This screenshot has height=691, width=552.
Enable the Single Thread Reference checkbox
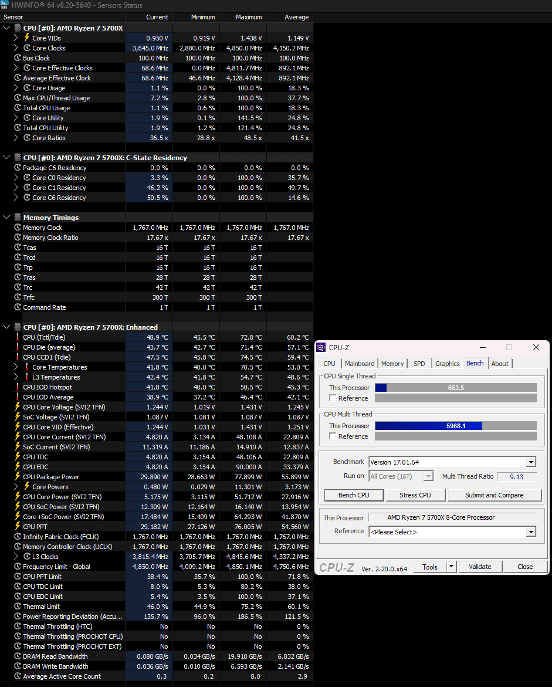[x=333, y=398]
